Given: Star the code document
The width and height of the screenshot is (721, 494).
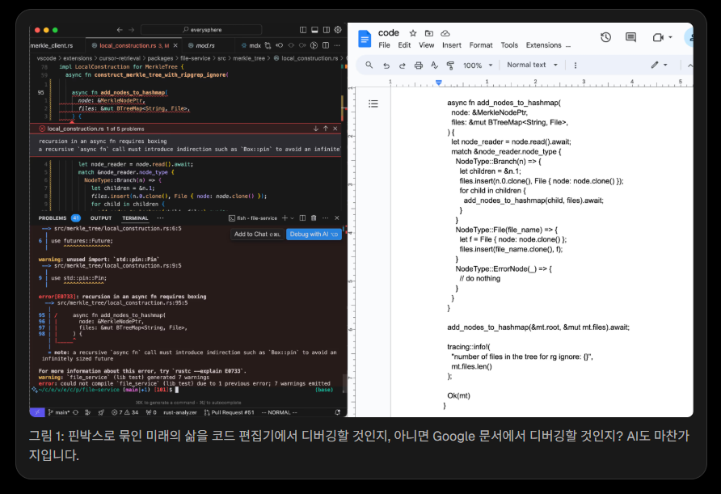Looking at the screenshot, I should point(413,33).
